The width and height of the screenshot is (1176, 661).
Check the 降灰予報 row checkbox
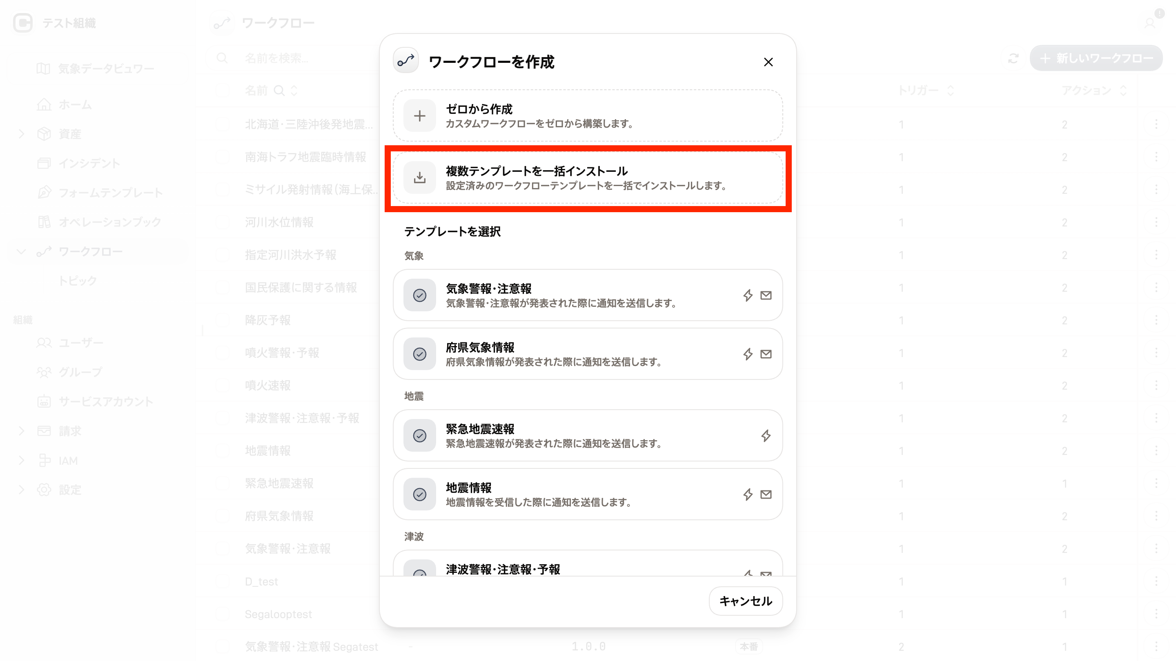(x=222, y=320)
